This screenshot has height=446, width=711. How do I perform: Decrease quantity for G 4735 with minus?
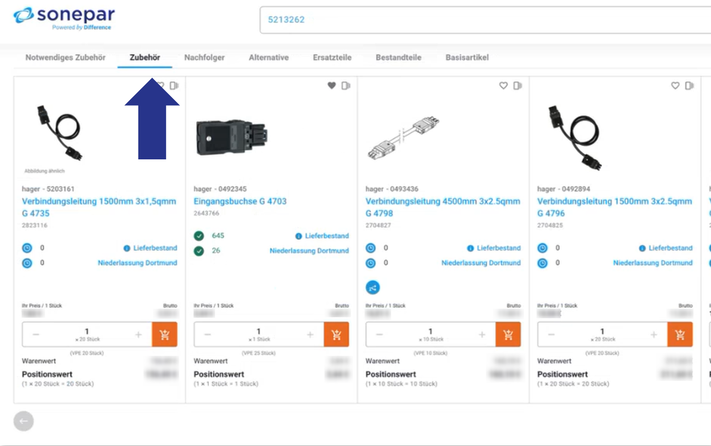click(36, 335)
